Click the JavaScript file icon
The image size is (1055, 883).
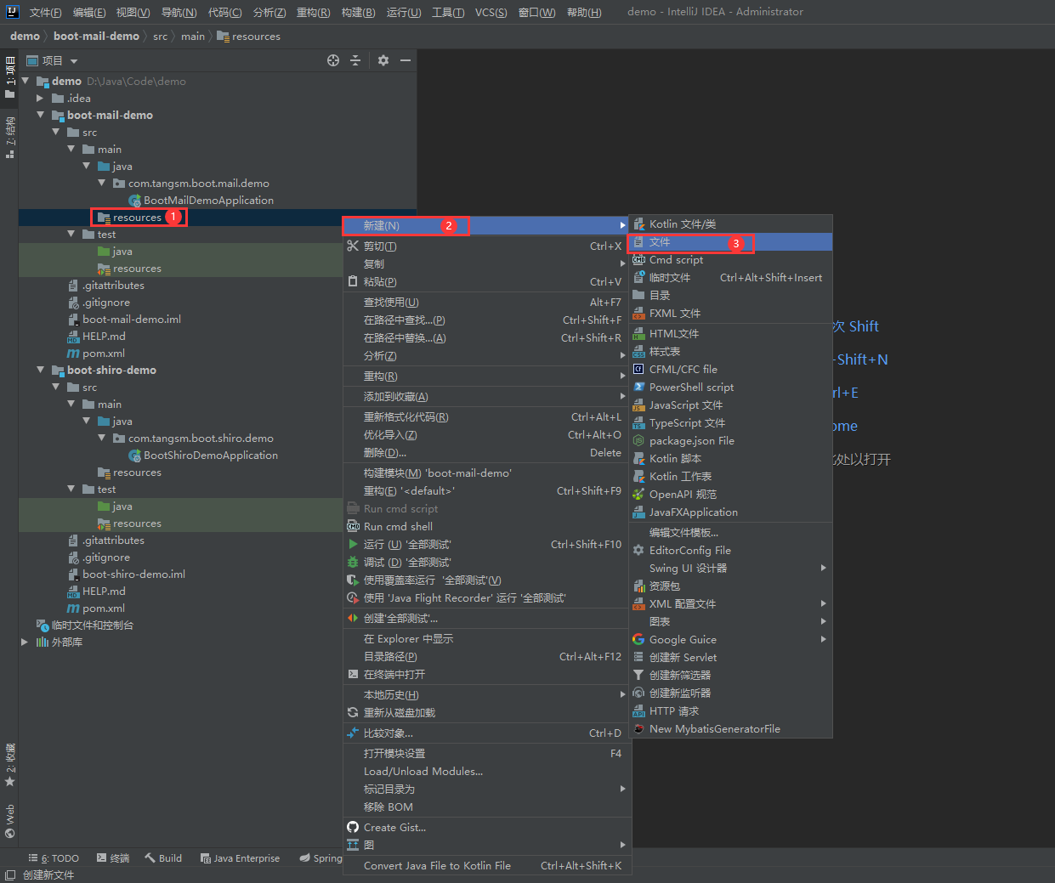638,405
